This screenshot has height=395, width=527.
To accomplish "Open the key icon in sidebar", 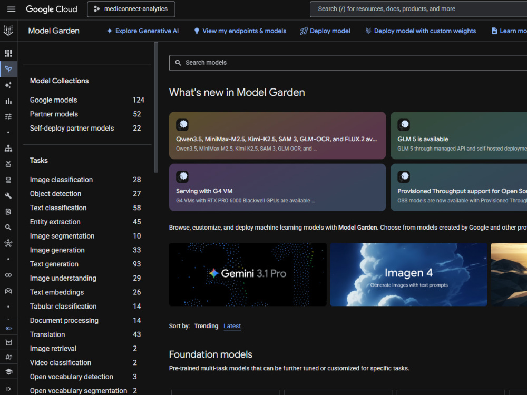I will pos(8,328).
